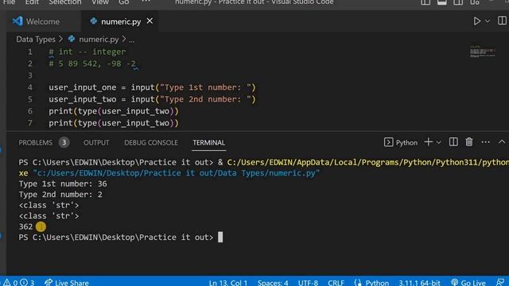Click the "Type 2nd number: " string on line 5
This screenshot has width=509, height=286.
pos(205,99)
